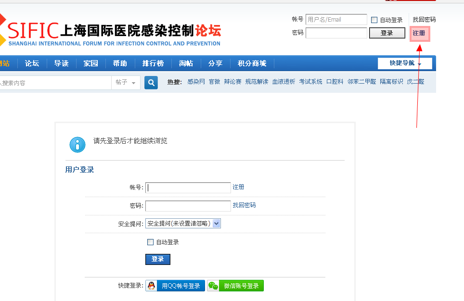
Task: Click the QQ penguin icon on the login button
Action: click(x=151, y=285)
